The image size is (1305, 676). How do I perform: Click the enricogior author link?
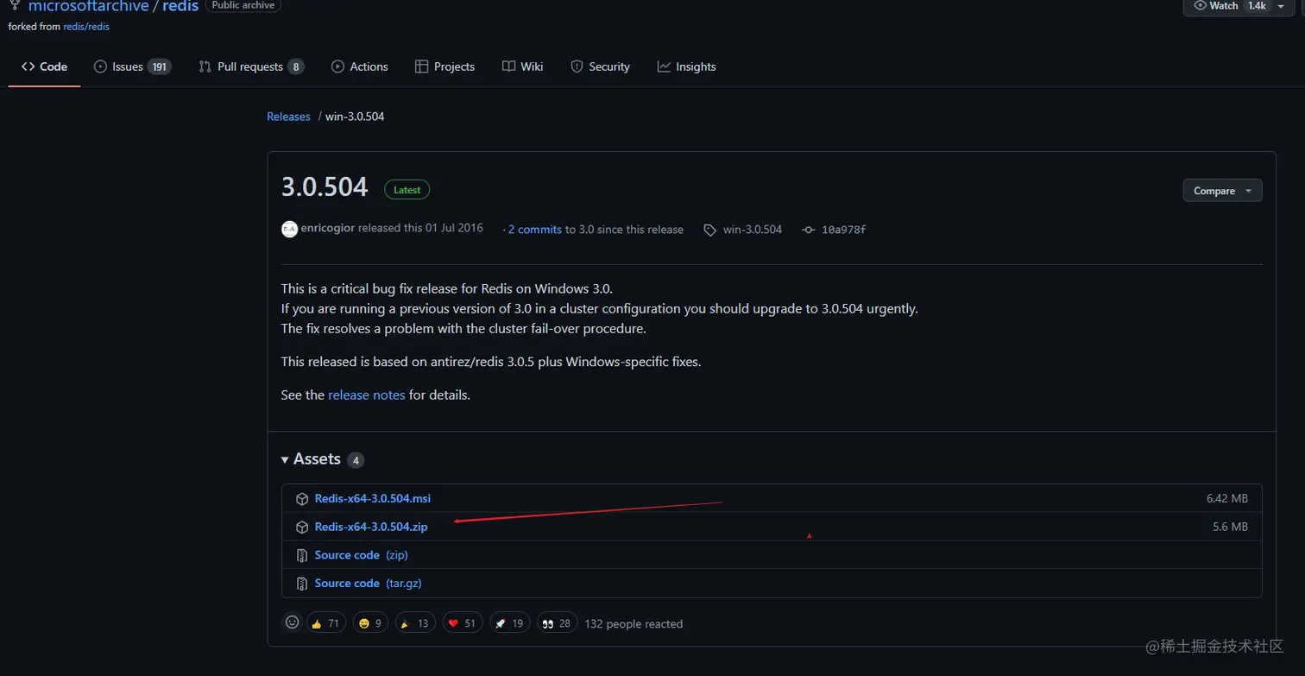click(328, 229)
